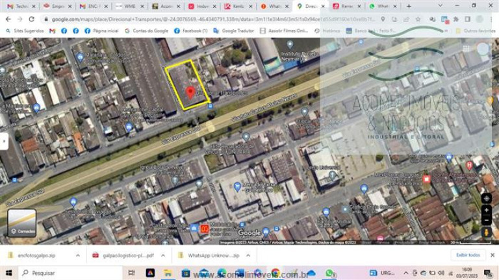Open the tab search dropdown arrow
499x280 pixels.
440,6
